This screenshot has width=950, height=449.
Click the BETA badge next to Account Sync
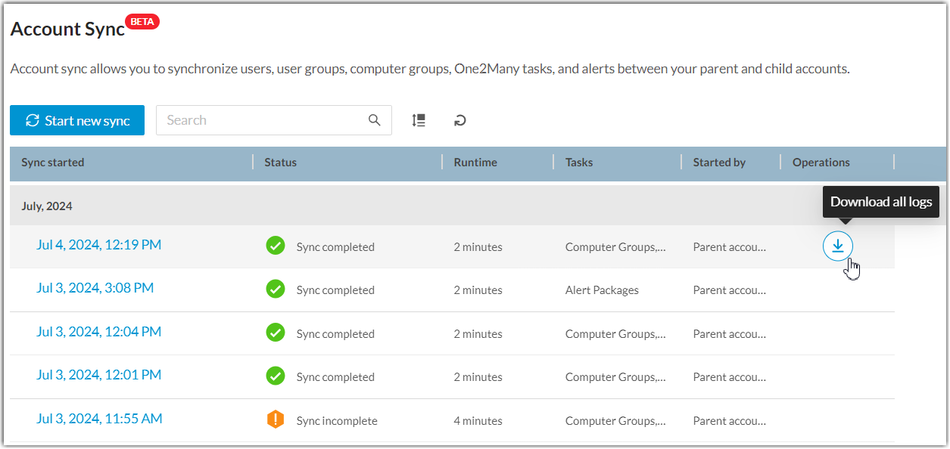click(142, 21)
